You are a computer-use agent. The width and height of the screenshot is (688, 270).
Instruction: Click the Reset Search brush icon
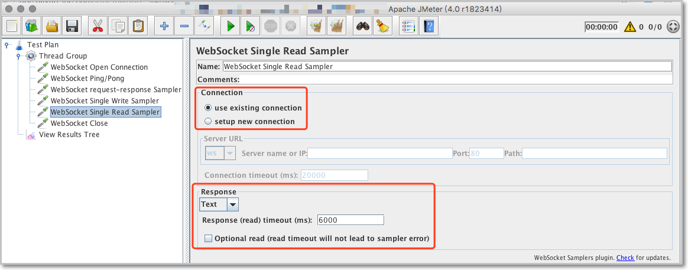click(x=382, y=27)
